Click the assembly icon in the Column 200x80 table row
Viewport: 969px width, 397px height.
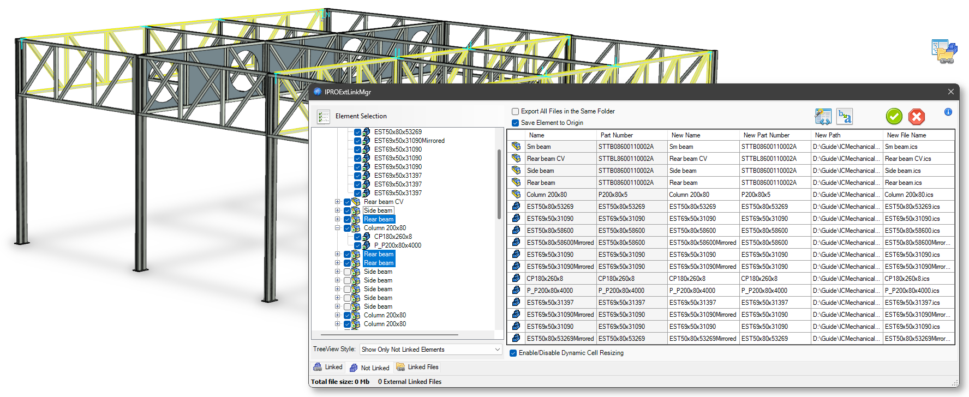pos(516,194)
